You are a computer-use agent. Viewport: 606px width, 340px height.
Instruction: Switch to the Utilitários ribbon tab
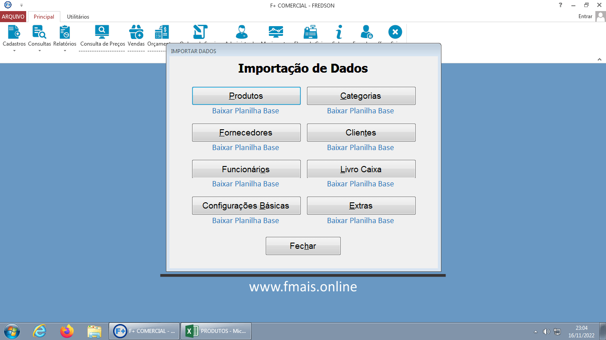coord(78,17)
